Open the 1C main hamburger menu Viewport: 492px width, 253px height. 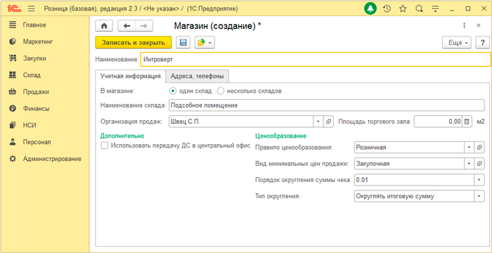(x=31, y=9)
